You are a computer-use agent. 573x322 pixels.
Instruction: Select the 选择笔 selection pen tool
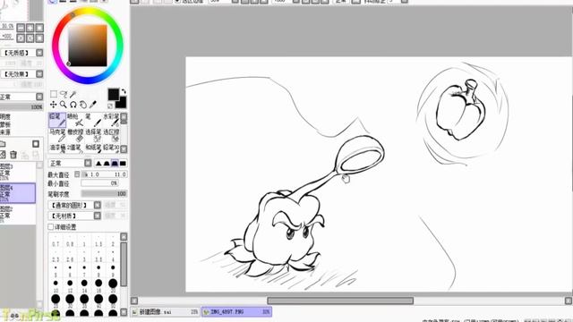(x=93, y=135)
